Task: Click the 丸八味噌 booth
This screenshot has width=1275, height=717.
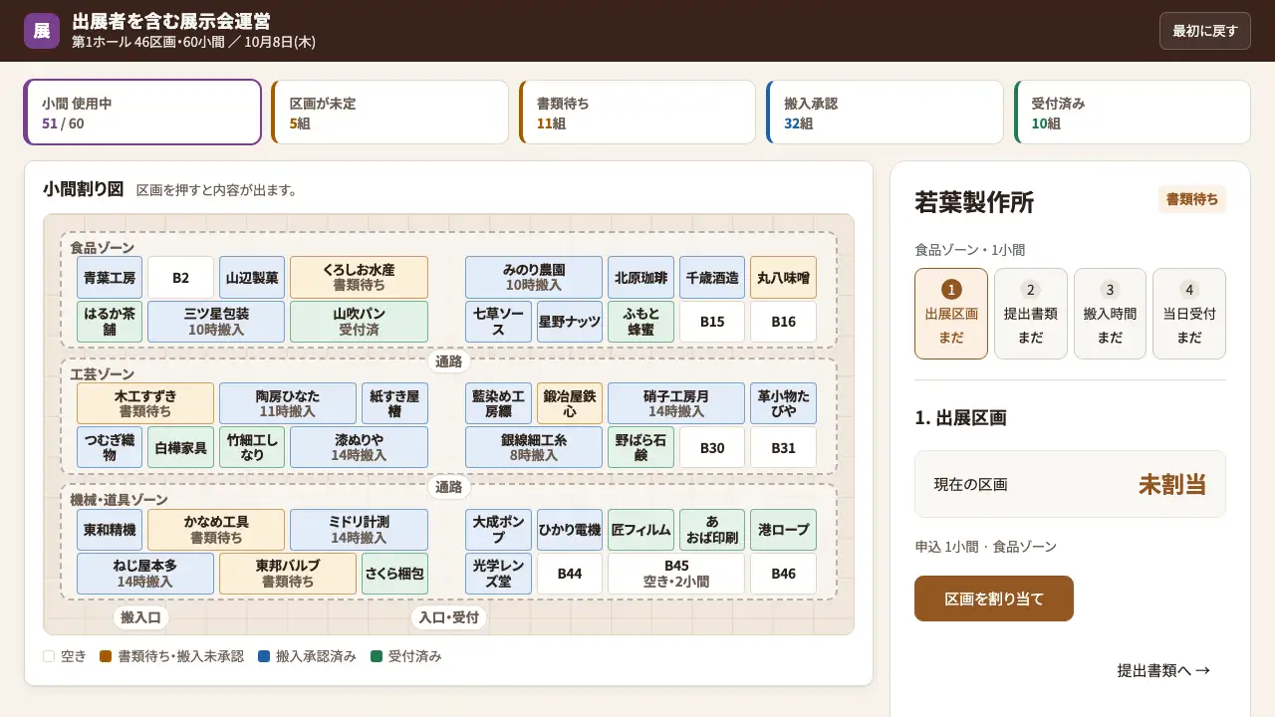Action: click(x=783, y=278)
